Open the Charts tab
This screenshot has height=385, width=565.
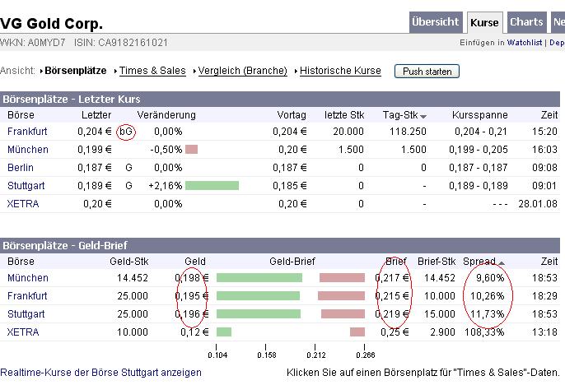526,22
